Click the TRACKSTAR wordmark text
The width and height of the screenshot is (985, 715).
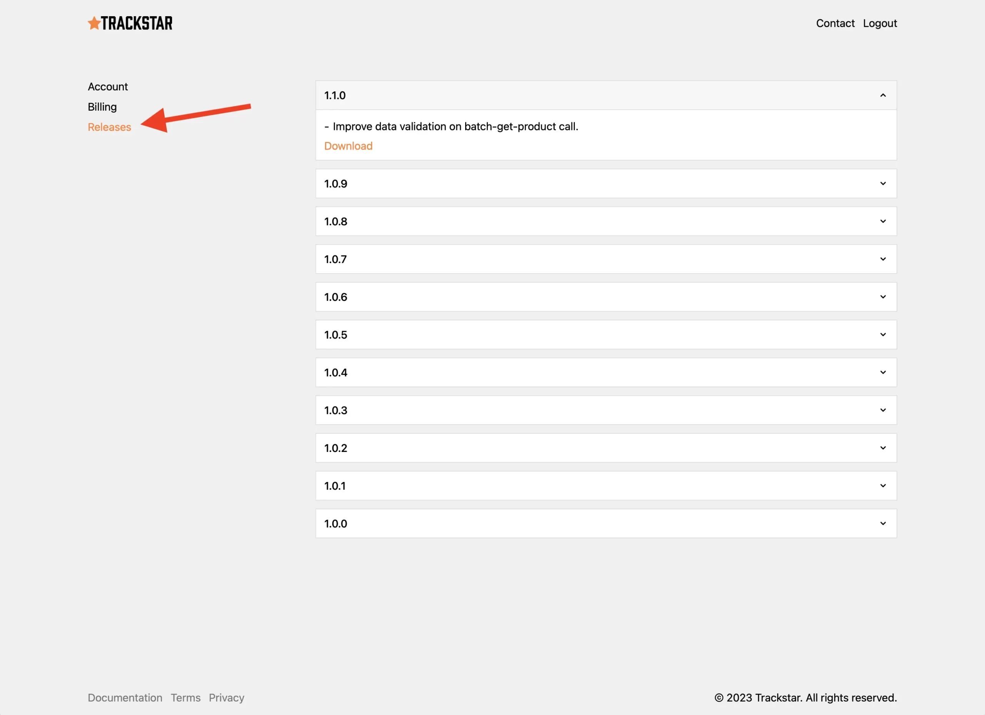(137, 23)
